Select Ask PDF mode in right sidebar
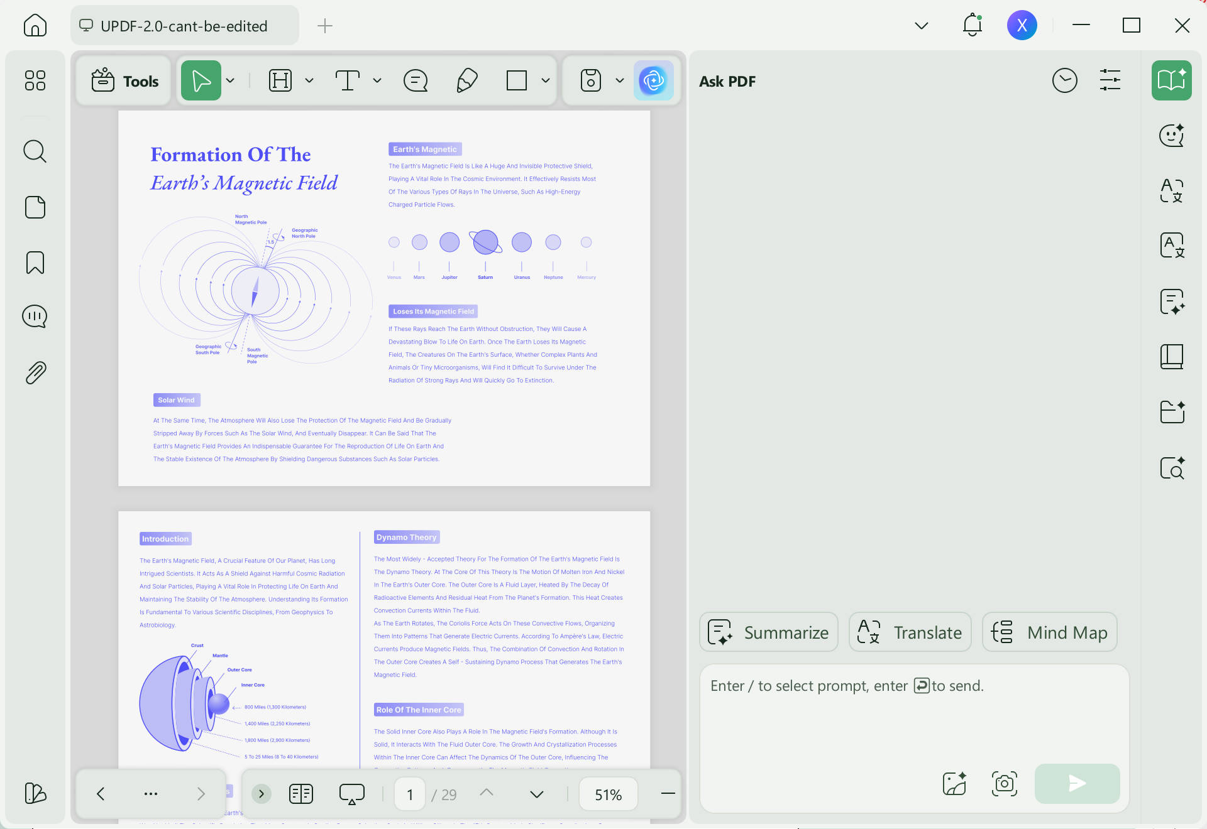The image size is (1207, 829). (x=1172, y=80)
